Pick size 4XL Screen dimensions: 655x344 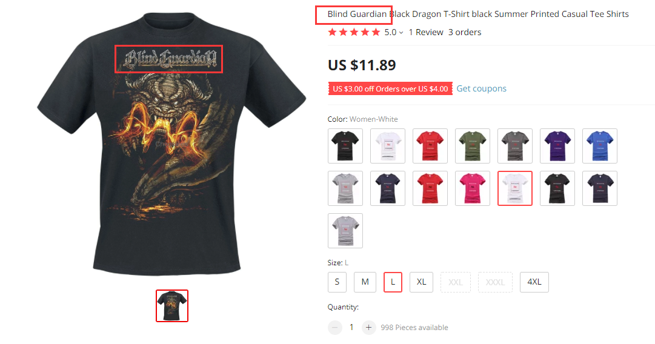pyautogui.click(x=534, y=282)
